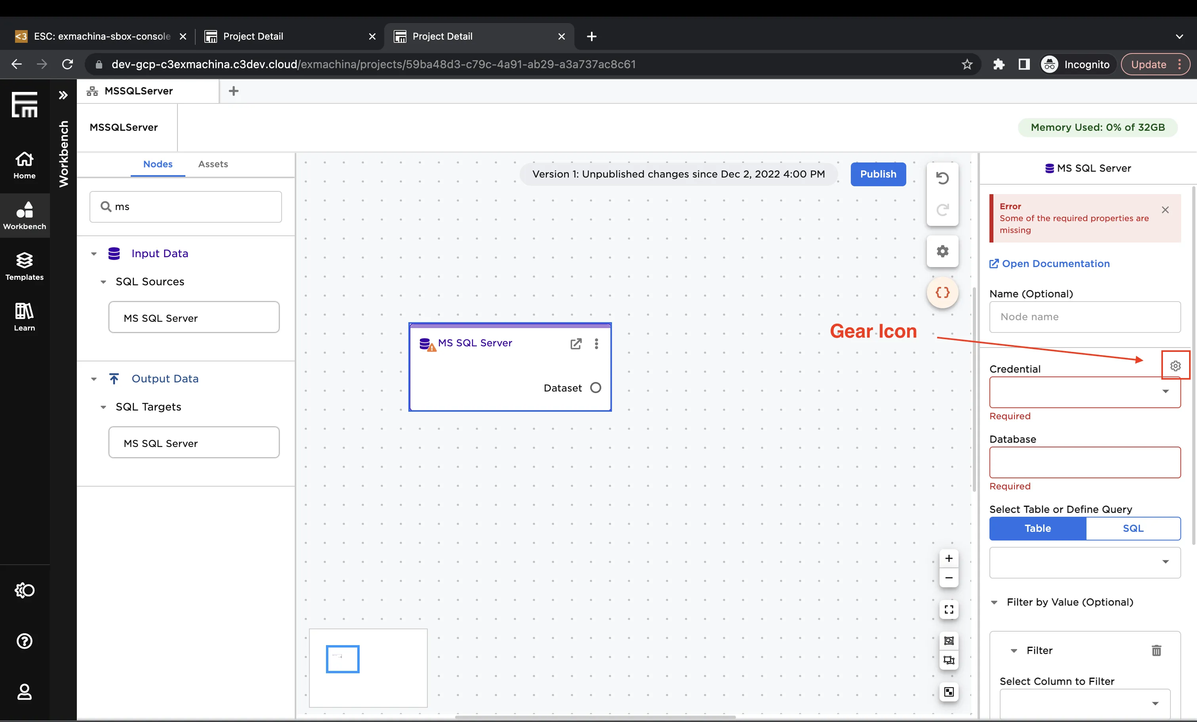Open the three-dot menu on MS SQL Server node

click(596, 344)
